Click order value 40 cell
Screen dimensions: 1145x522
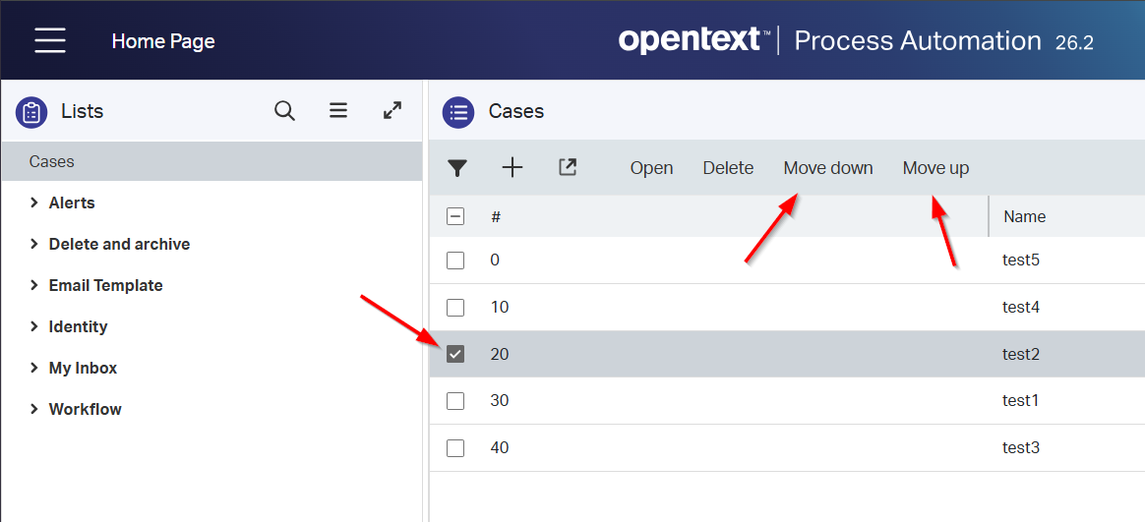point(500,447)
